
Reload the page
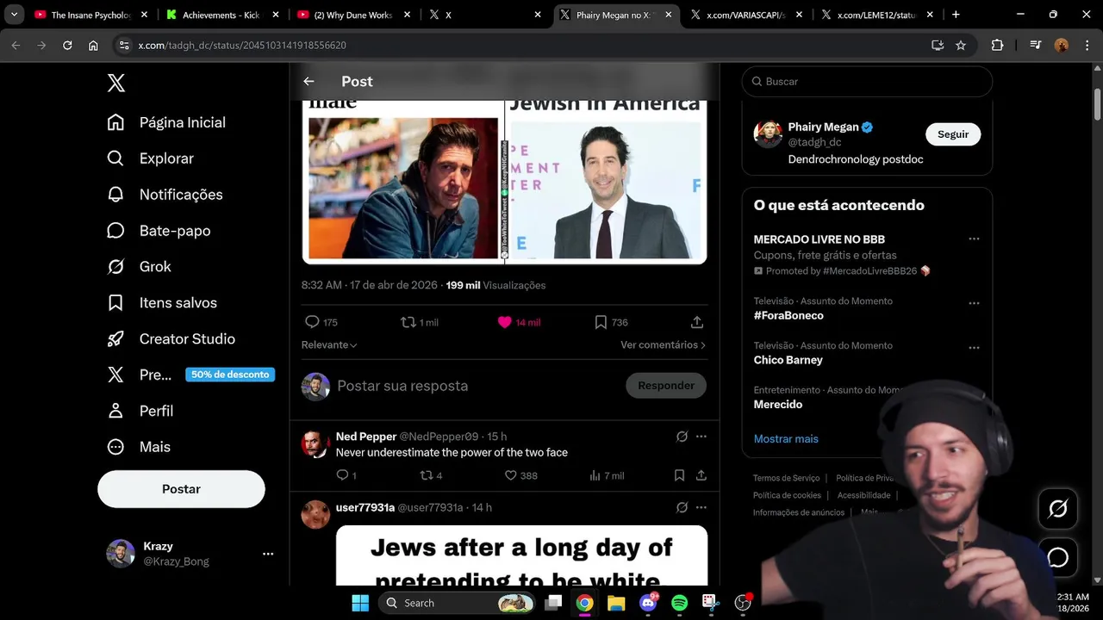pyautogui.click(x=67, y=46)
